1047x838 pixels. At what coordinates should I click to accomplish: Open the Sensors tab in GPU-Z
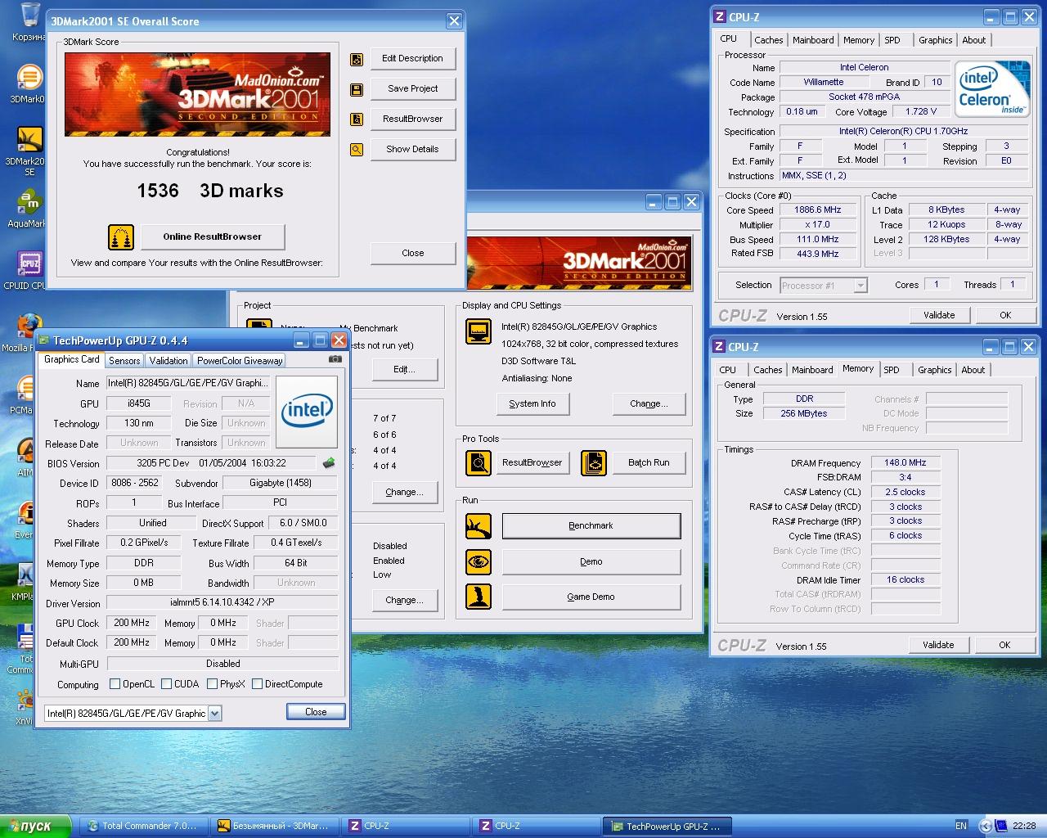(x=124, y=361)
